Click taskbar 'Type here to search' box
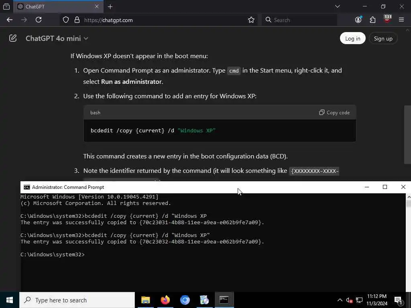Screen dimensions: 411x308 (77, 300)
